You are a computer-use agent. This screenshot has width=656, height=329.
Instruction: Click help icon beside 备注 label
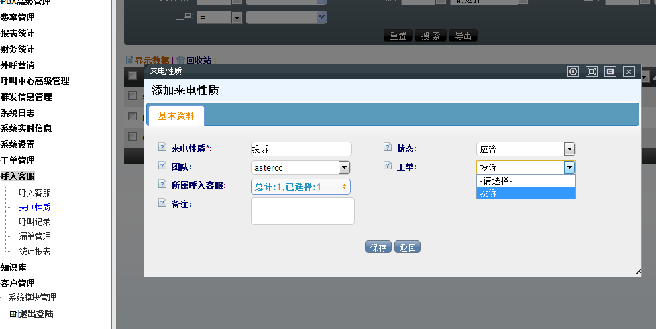pyautogui.click(x=162, y=203)
